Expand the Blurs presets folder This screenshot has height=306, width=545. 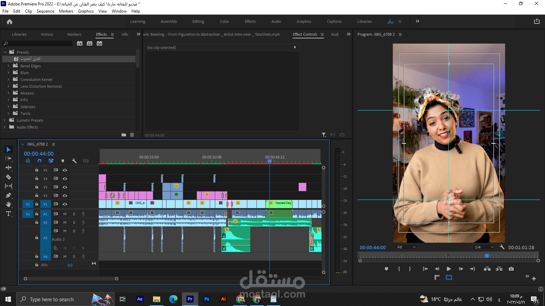coord(9,73)
